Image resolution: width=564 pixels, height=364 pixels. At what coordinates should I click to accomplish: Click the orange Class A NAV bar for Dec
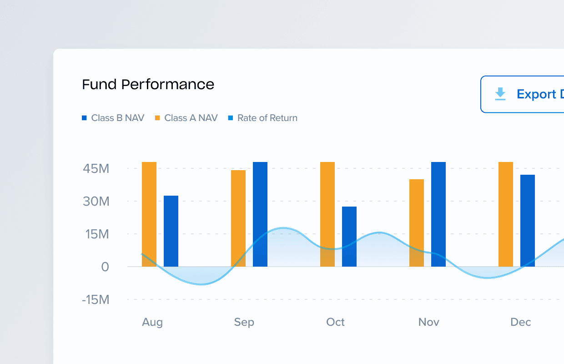tap(506, 214)
